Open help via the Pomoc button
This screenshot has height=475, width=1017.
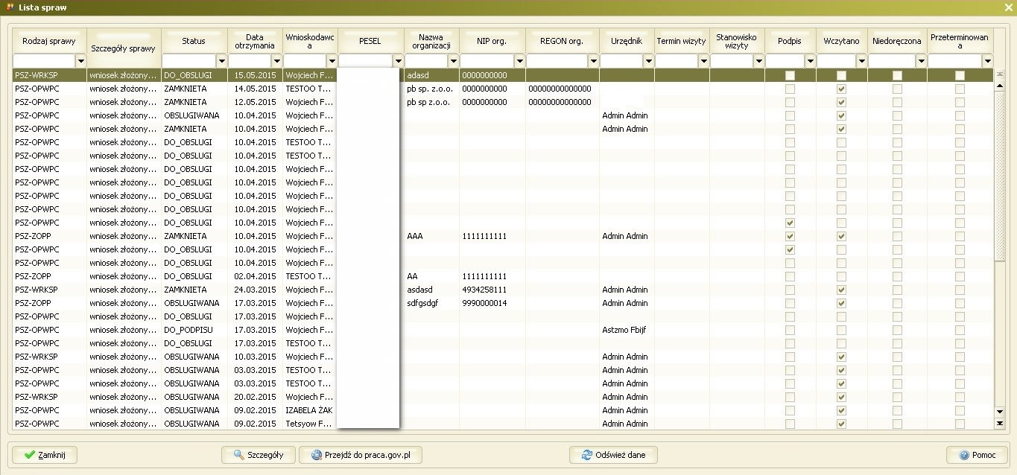pos(977,455)
